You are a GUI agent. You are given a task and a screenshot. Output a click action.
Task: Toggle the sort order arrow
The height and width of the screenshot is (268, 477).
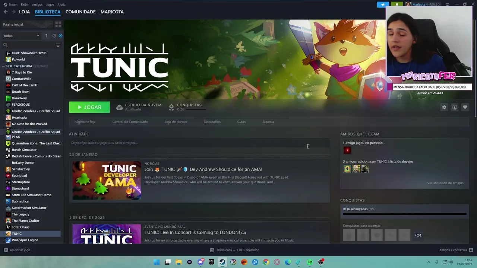pyautogui.click(x=46, y=36)
